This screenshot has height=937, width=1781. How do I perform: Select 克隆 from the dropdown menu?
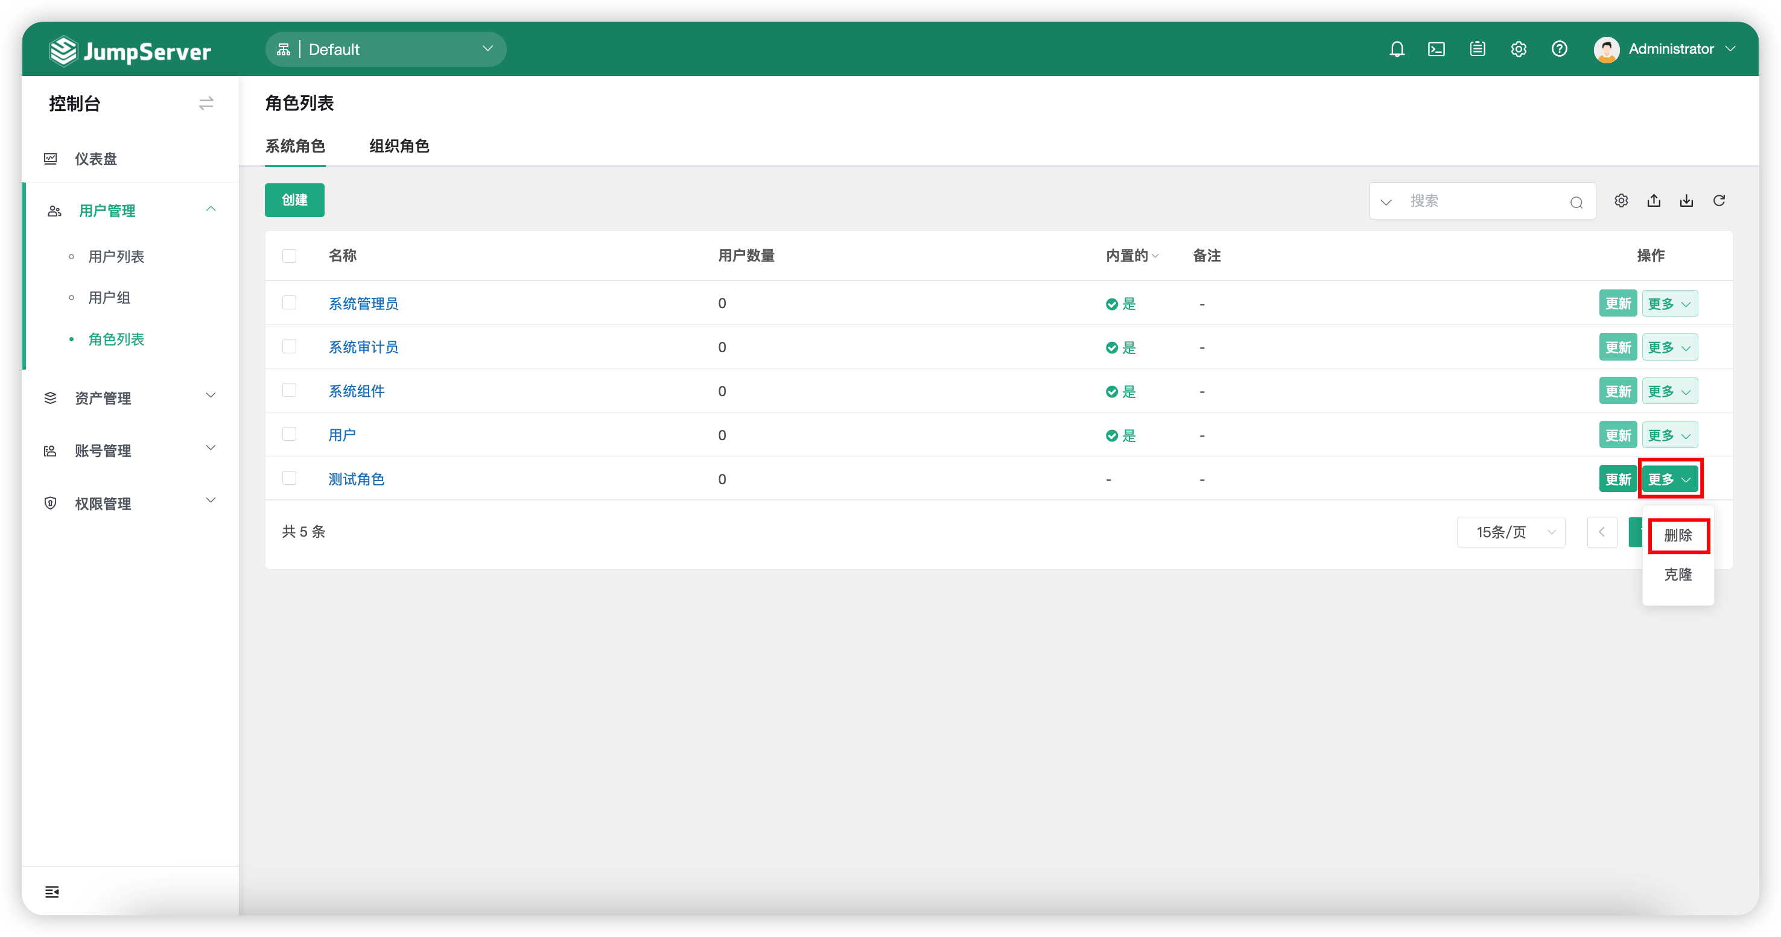1677,574
